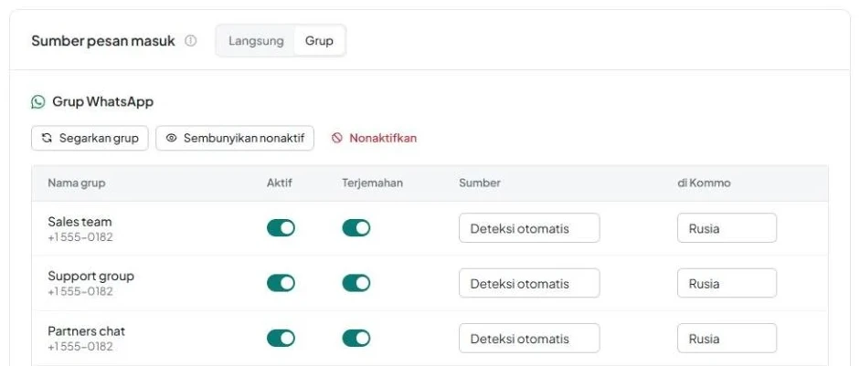The height and width of the screenshot is (366, 860).
Task: Click the Sales team group name
Action: pyautogui.click(x=80, y=222)
